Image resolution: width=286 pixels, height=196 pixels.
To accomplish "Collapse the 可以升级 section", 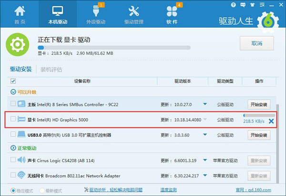I will (13, 92).
